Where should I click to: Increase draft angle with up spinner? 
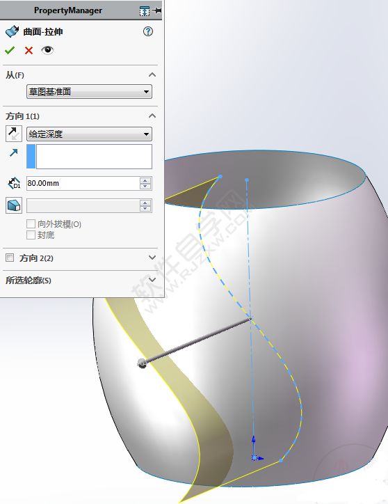(x=145, y=203)
